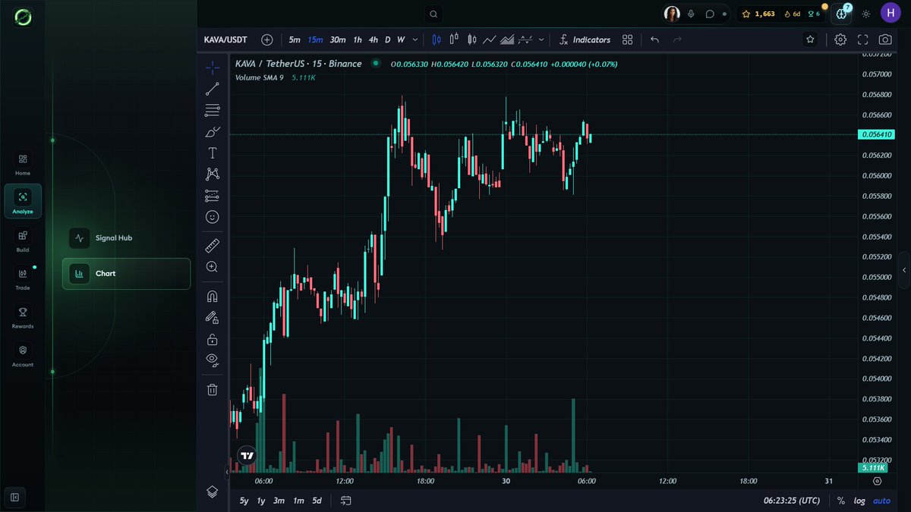The height and width of the screenshot is (512, 911).
Task: Open the object tree layers icon
Action: [213, 492]
